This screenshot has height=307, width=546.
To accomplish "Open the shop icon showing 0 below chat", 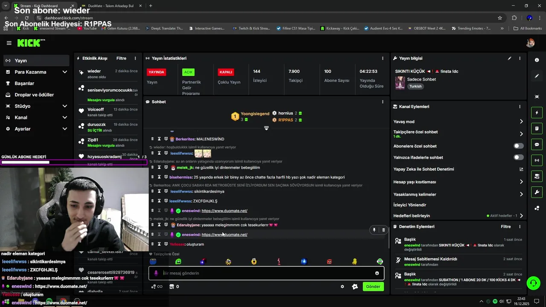I will [174, 287].
